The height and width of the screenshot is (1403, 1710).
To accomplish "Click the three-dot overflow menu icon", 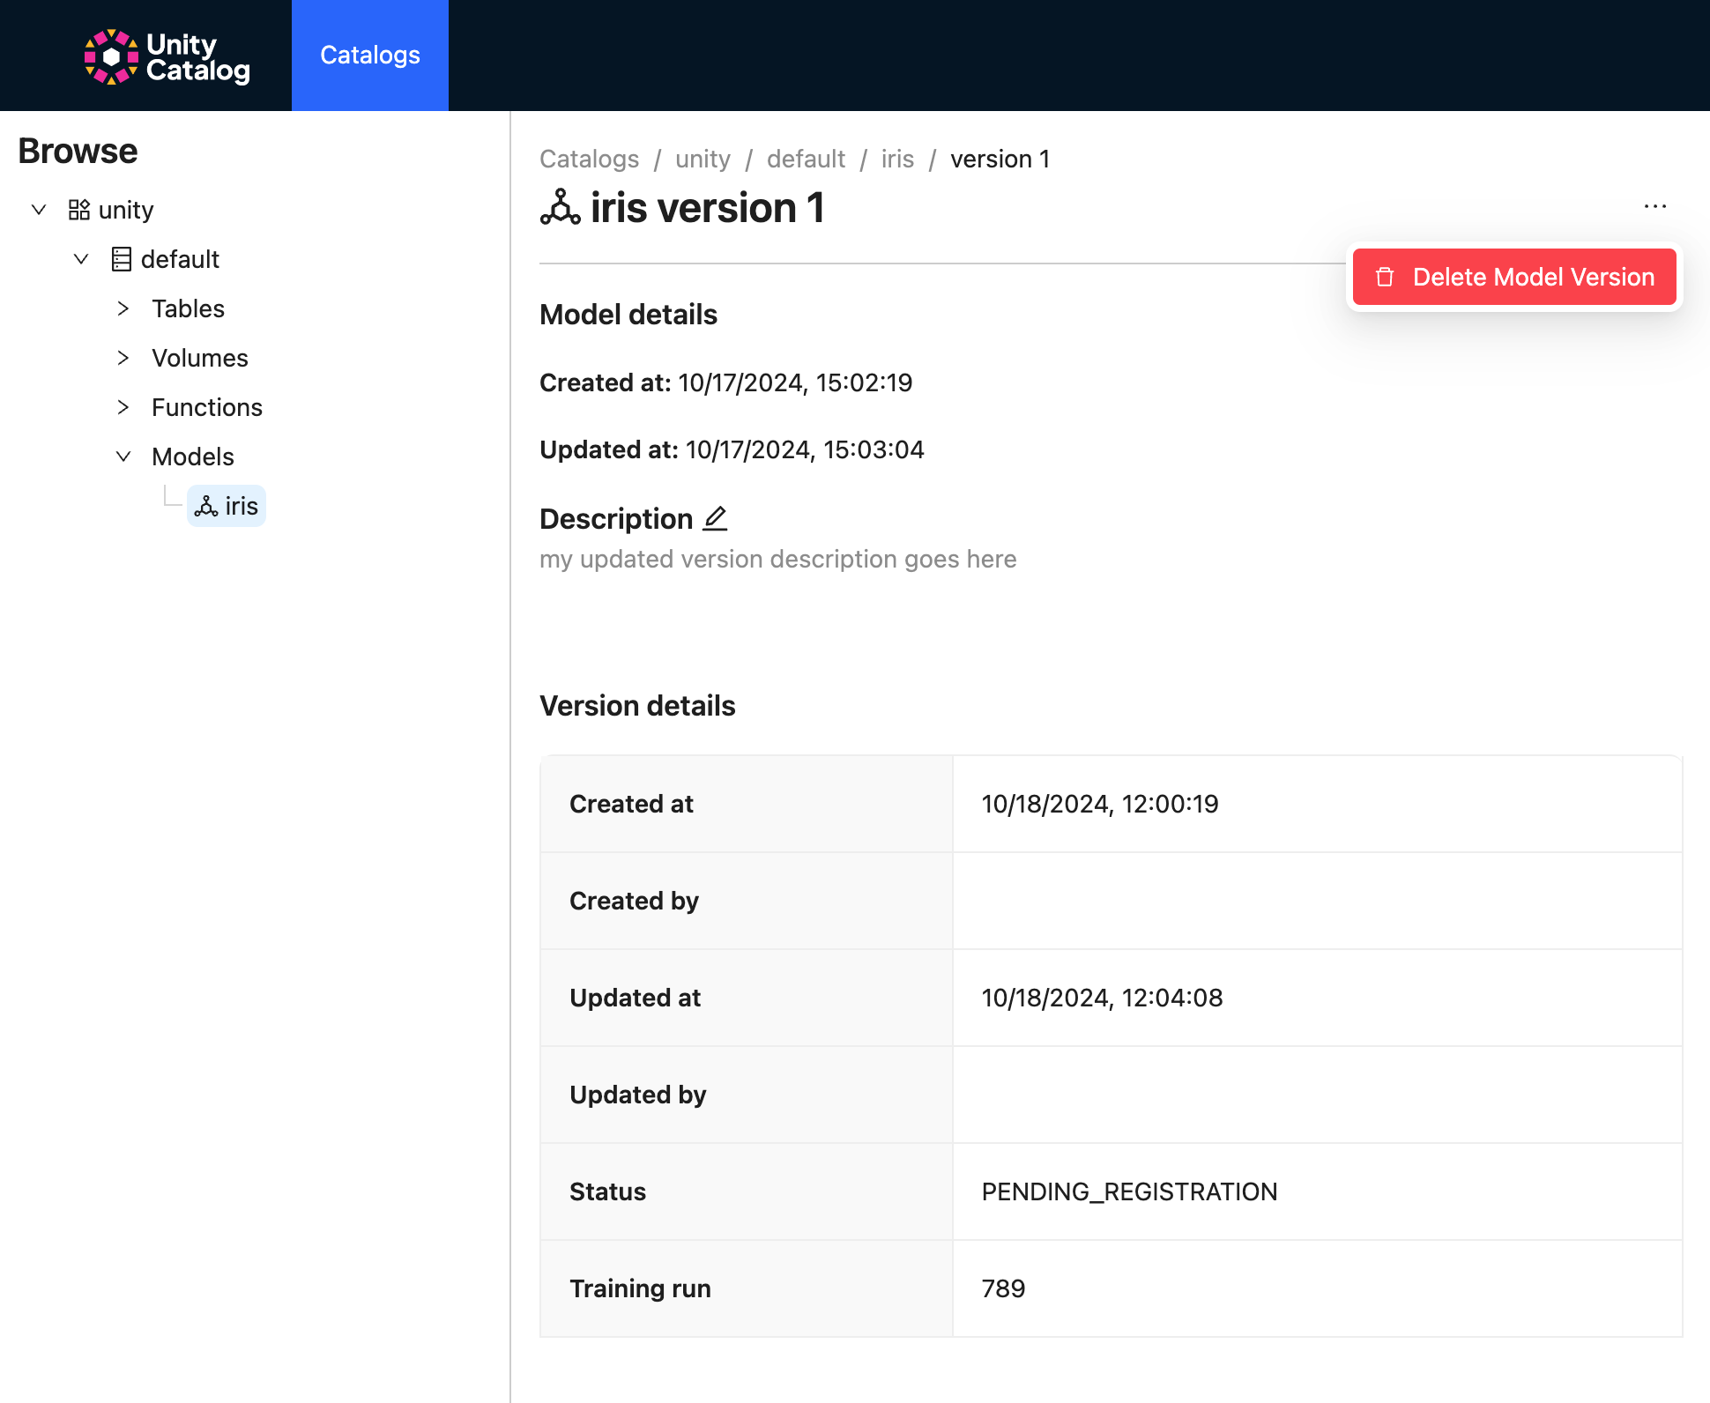I will point(1654,206).
